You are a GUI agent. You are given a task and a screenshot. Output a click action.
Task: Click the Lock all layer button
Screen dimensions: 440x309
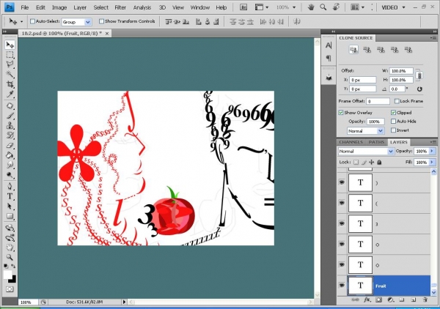[379, 163]
